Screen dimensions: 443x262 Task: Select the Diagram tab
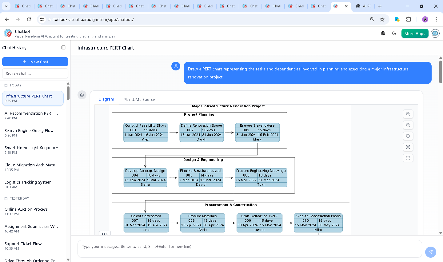coord(106,99)
